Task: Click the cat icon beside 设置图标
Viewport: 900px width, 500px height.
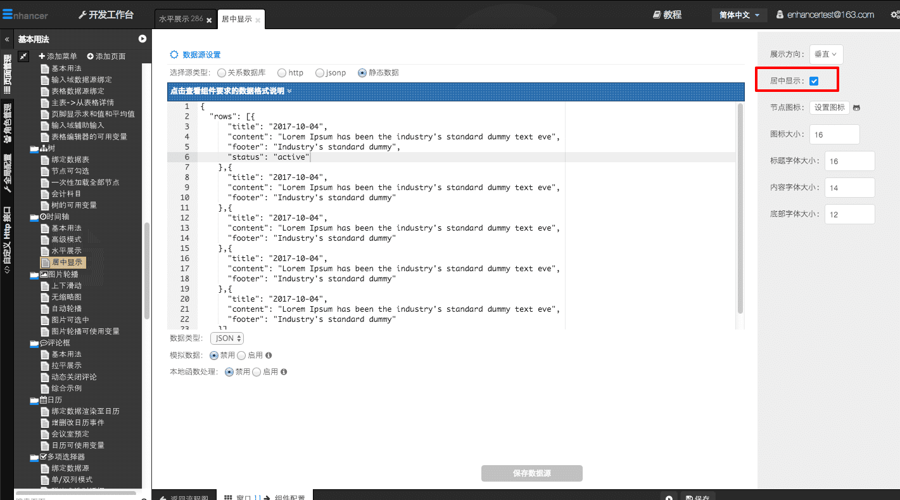Action: [x=856, y=108]
